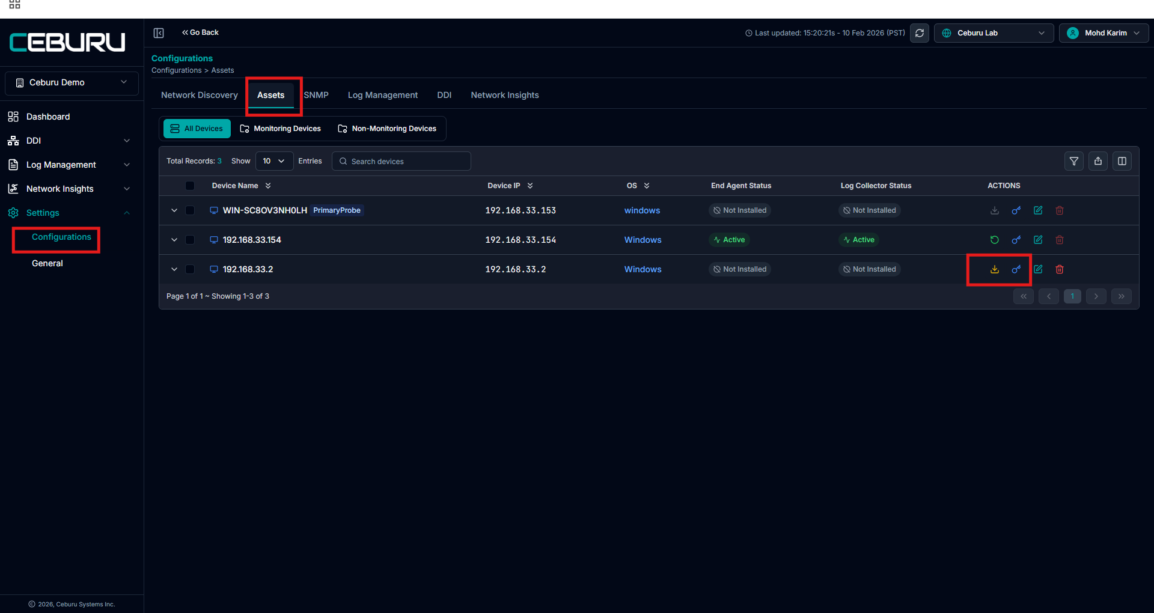Select page 1 in pagination
Screen dimensions: 1154x613
pos(1072,296)
